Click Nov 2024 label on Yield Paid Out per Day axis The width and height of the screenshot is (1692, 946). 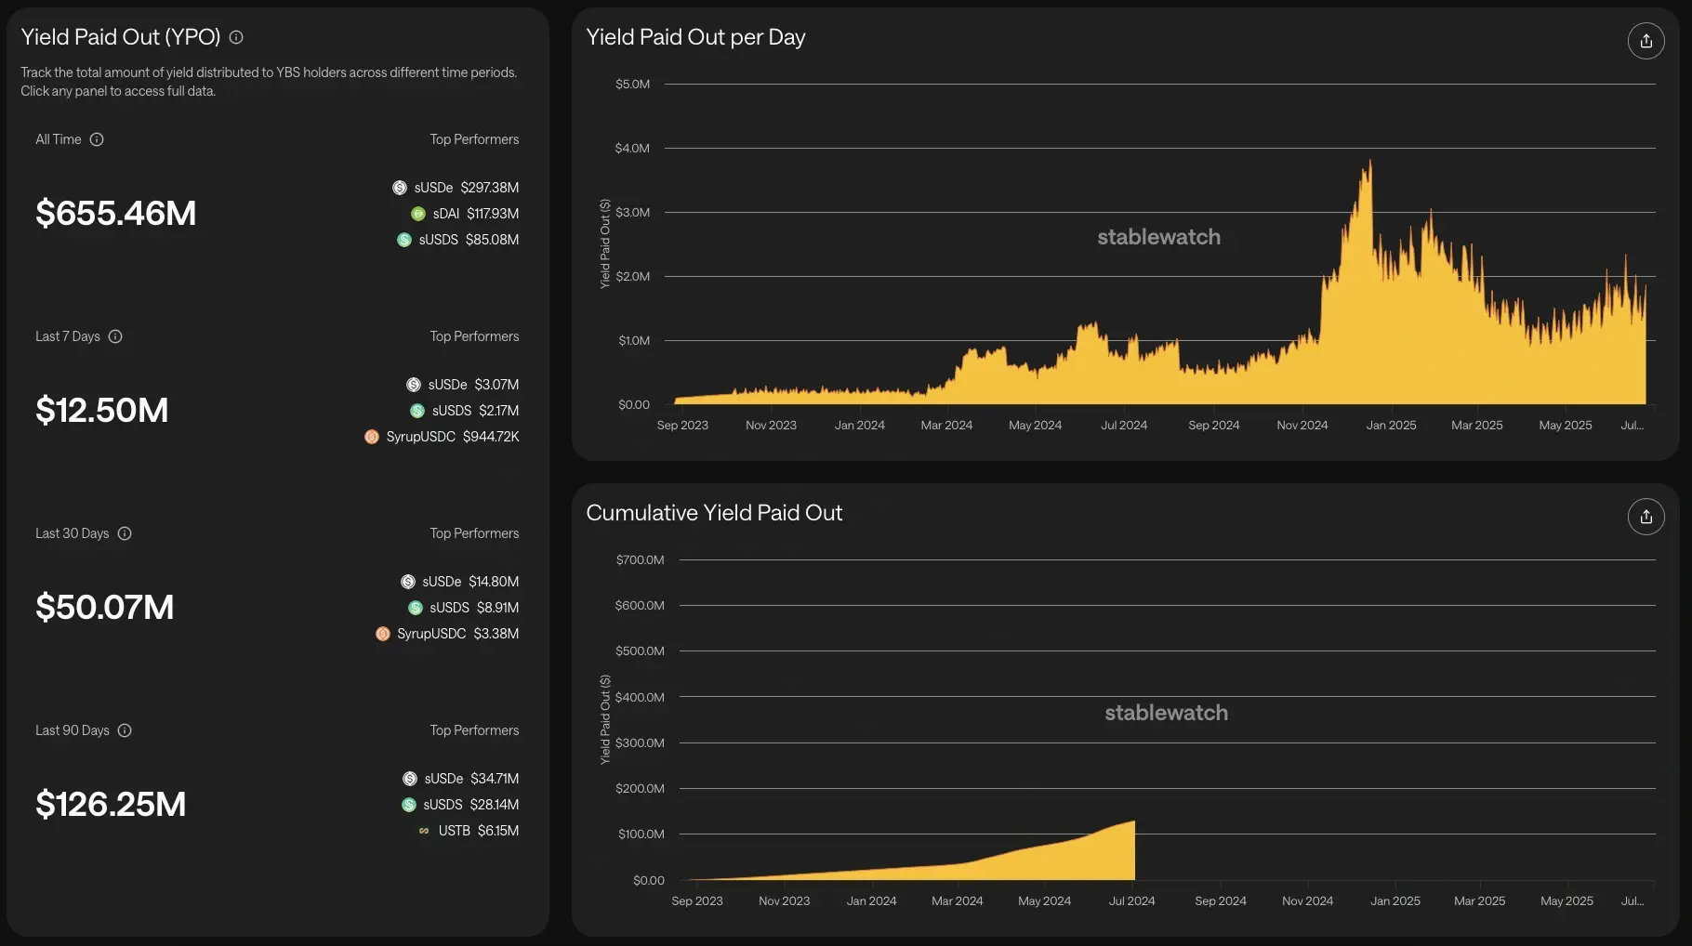[x=1302, y=426]
